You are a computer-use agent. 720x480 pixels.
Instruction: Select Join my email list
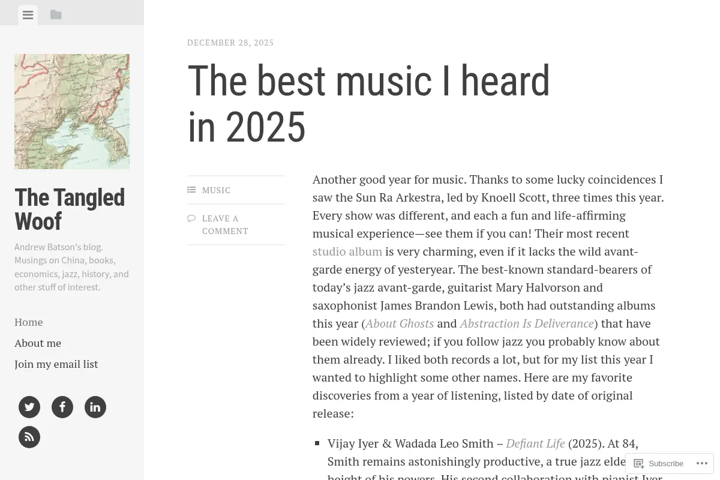tap(56, 364)
